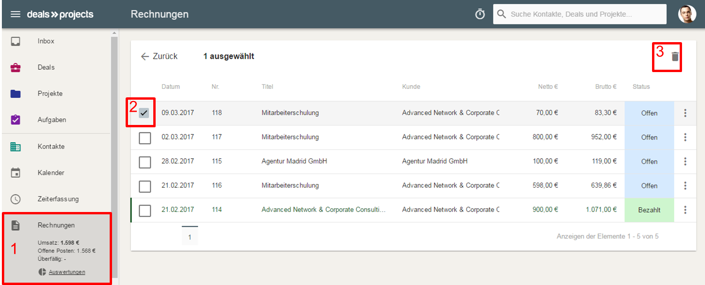Click the Rechnungen document icon
The width and height of the screenshot is (705, 285).
[15, 225]
